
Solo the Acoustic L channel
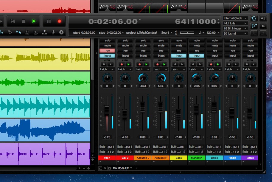pyautogui.click(x=143, y=41)
